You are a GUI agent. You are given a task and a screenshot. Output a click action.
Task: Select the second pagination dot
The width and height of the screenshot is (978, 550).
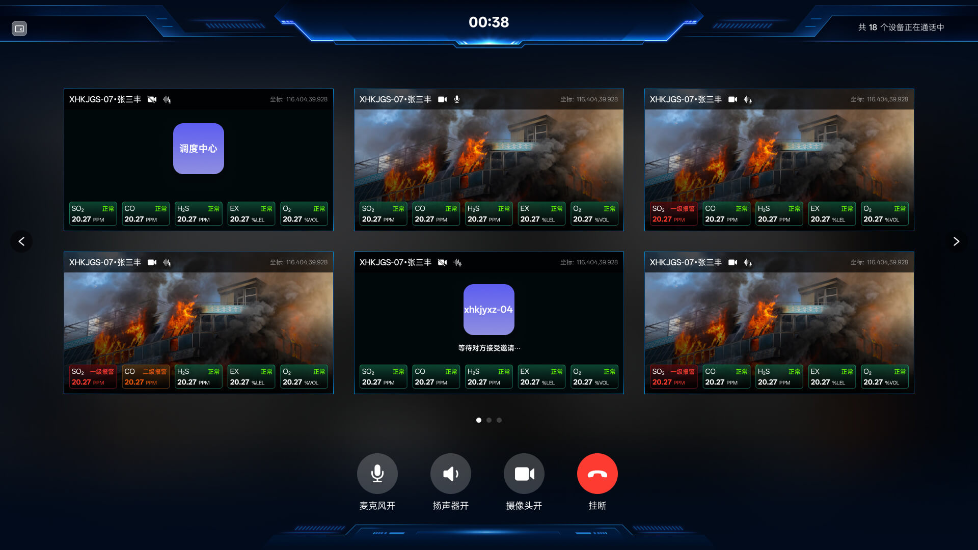489,420
